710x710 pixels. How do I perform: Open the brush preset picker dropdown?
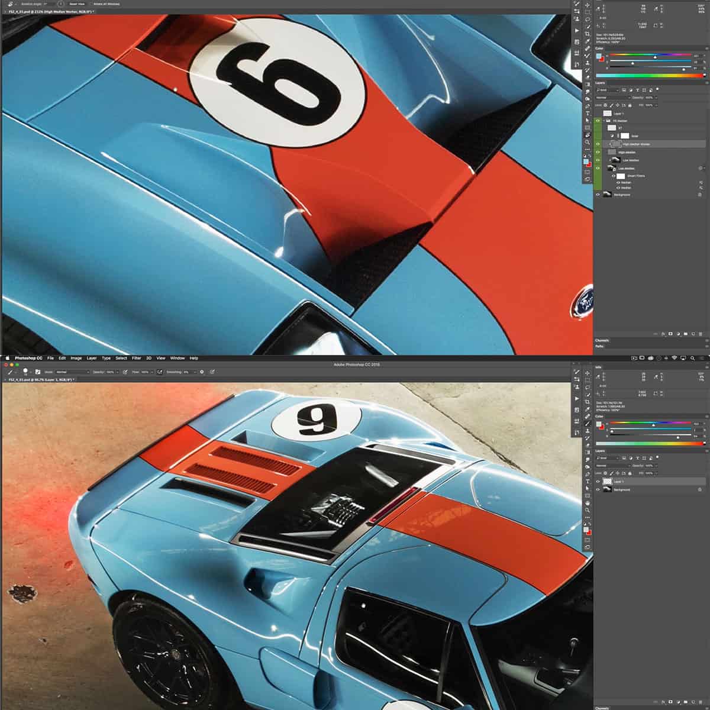[x=31, y=372]
